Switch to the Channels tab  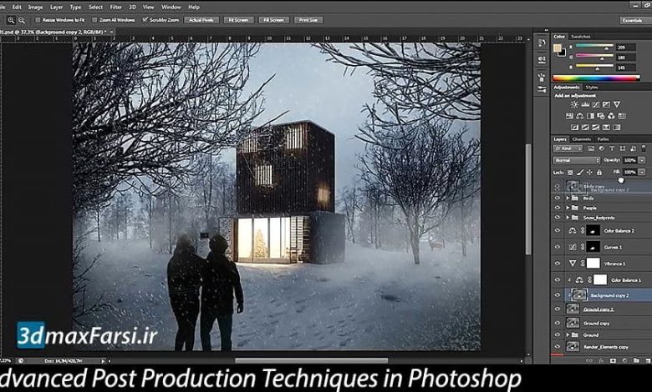coord(581,139)
